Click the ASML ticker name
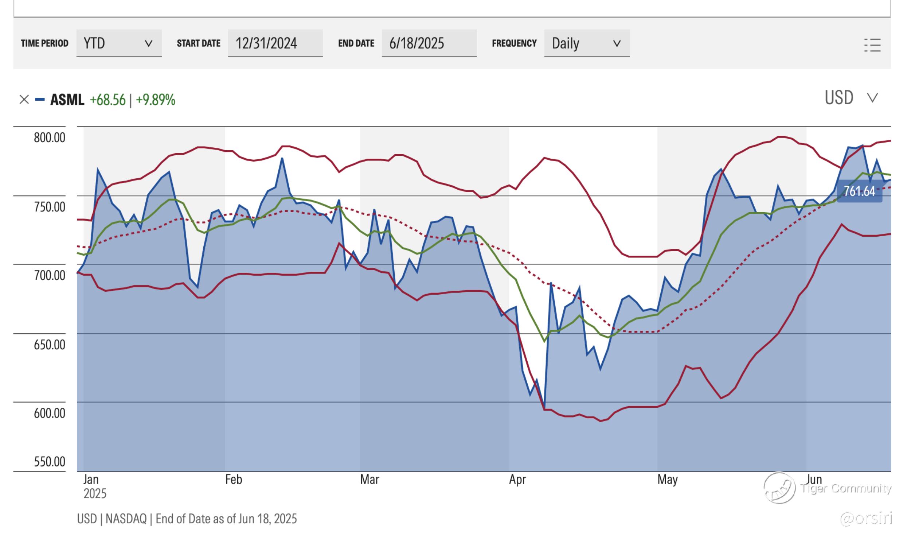Image resolution: width=911 pixels, height=539 pixels. 67,100
